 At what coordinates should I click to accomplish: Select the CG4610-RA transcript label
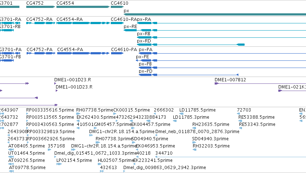pyautogui.click(x=124, y=19)
